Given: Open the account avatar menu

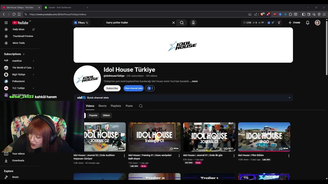Looking at the screenshot, I should 317,22.
